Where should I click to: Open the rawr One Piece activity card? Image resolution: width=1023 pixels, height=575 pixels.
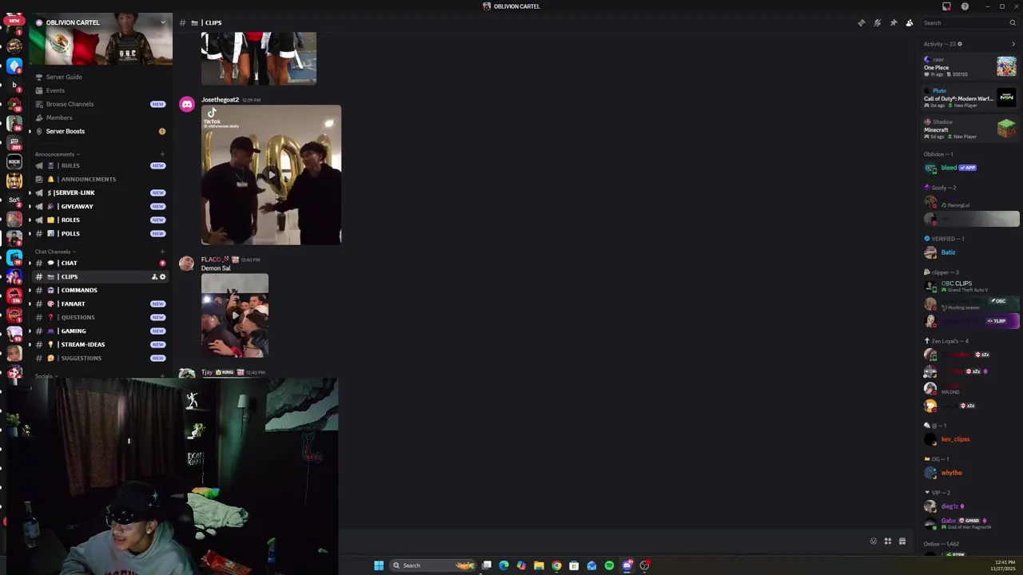click(969, 66)
